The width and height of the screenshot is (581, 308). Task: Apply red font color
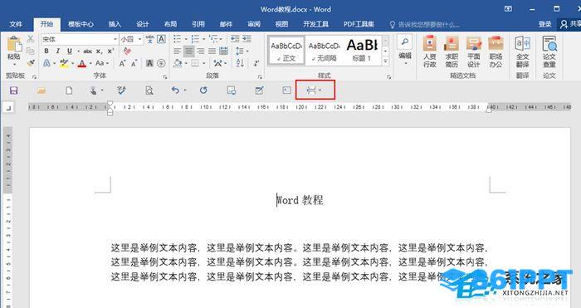[x=82, y=63]
